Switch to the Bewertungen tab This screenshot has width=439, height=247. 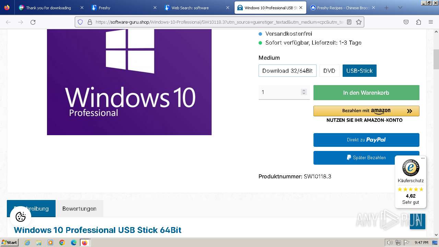[79, 209]
